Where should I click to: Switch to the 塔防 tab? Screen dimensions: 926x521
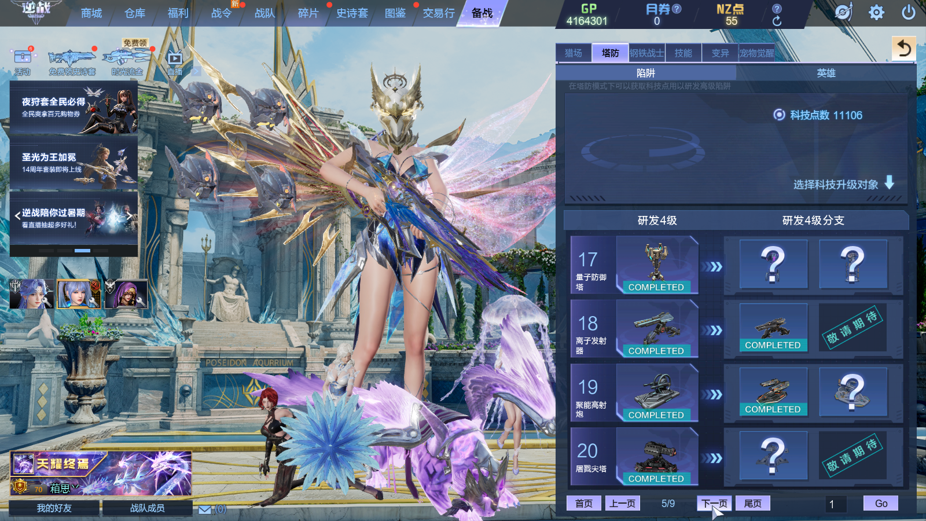pyautogui.click(x=610, y=53)
